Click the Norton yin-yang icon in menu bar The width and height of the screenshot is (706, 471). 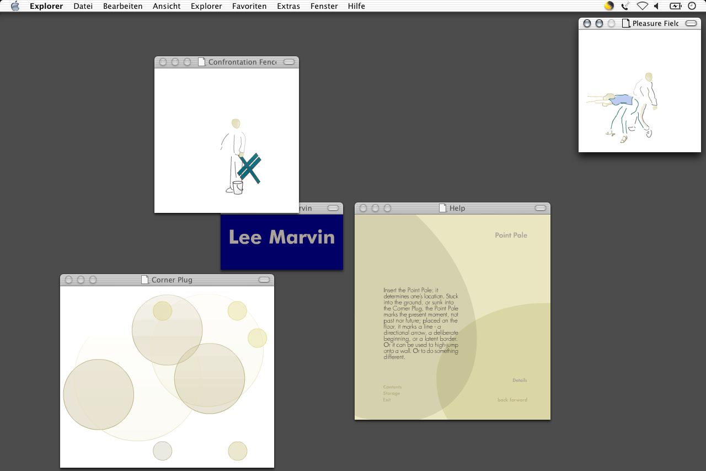coord(609,6)
